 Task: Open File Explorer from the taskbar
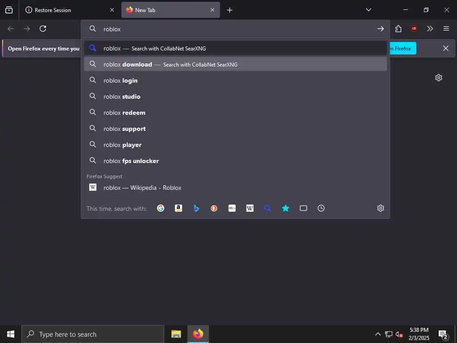pyautogui.click(x=176, y=334)
